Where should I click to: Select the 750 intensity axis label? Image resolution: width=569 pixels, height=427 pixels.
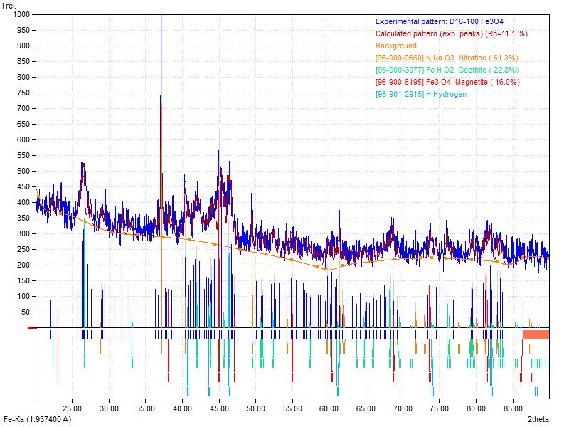click(x=23, y=93)
